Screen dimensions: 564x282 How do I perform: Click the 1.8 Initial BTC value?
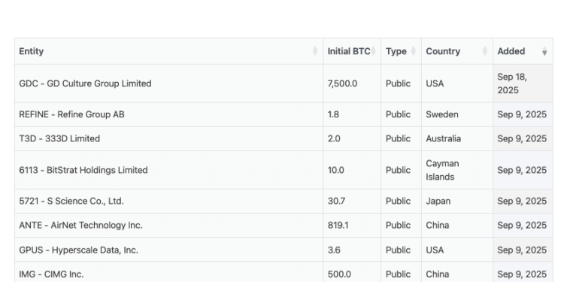coord(333,114)
